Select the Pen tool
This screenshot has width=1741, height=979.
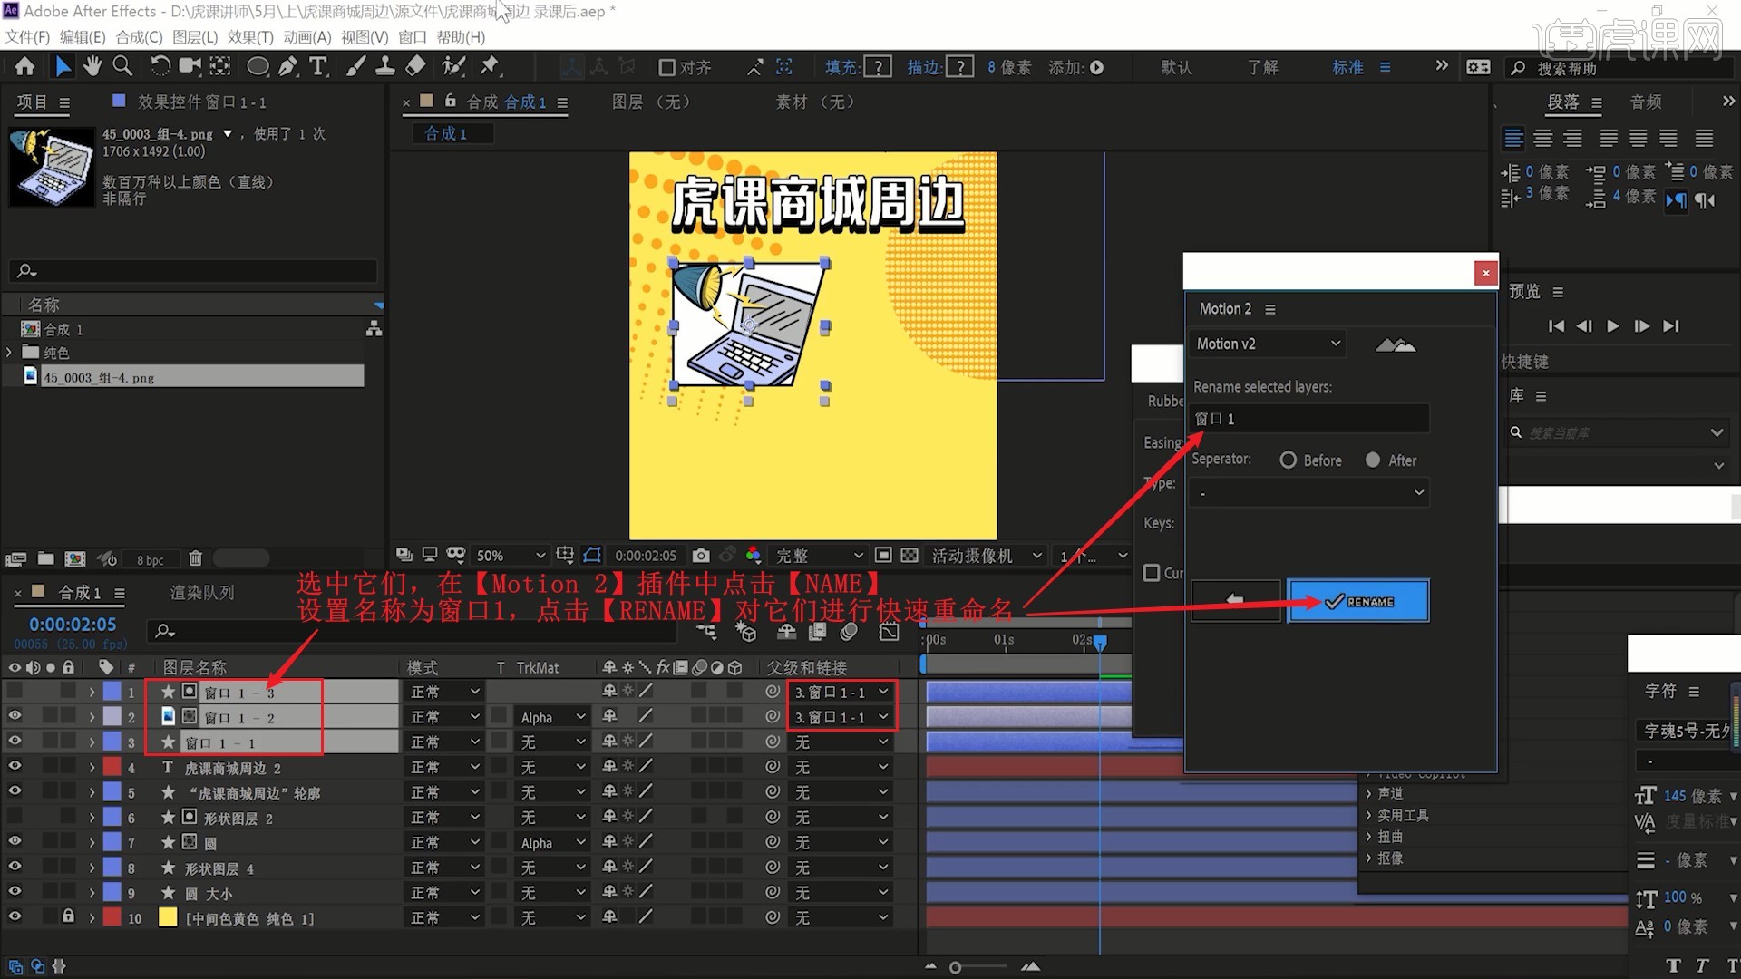pos(287,66)
